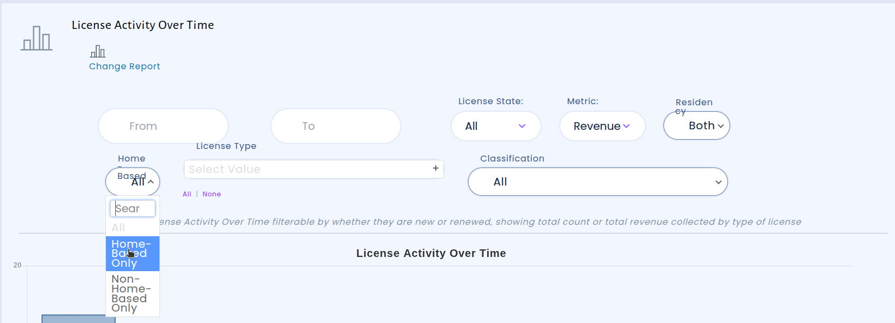Open the Residency dropdown showing Both

[x=697, y=125]
